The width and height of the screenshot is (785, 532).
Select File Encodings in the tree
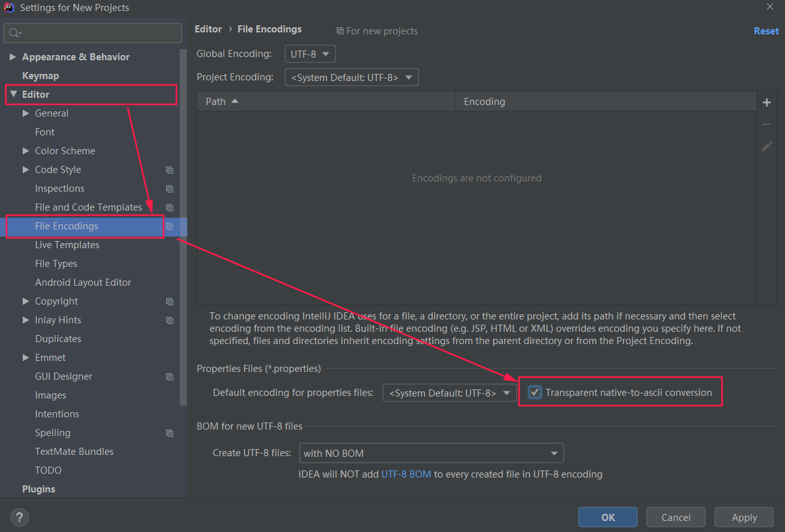click(66, 226)
